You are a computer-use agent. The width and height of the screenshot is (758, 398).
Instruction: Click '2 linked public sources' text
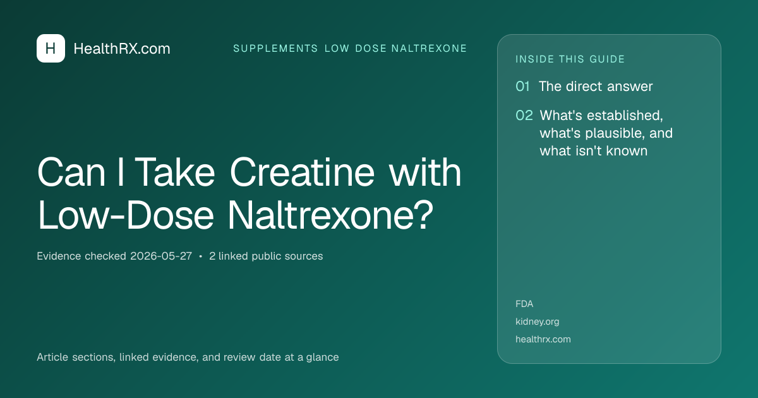[x=266, y=256]
